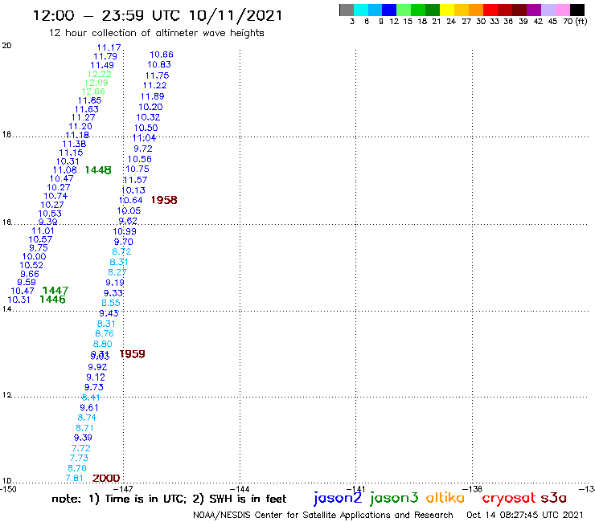595x522 pixels.
Task: Click the jason3 satellite label
Action: point(394,498)
